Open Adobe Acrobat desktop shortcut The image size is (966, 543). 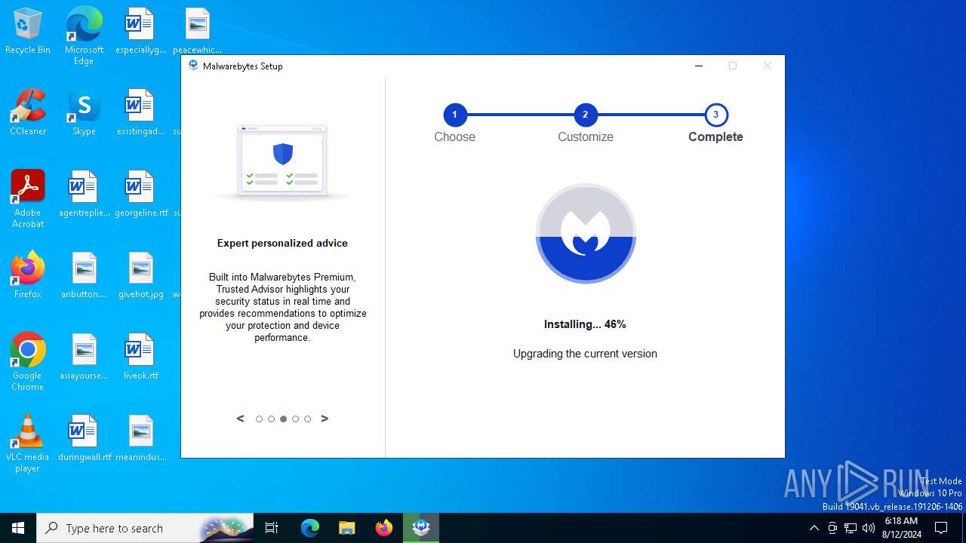[x=28, y=199]
